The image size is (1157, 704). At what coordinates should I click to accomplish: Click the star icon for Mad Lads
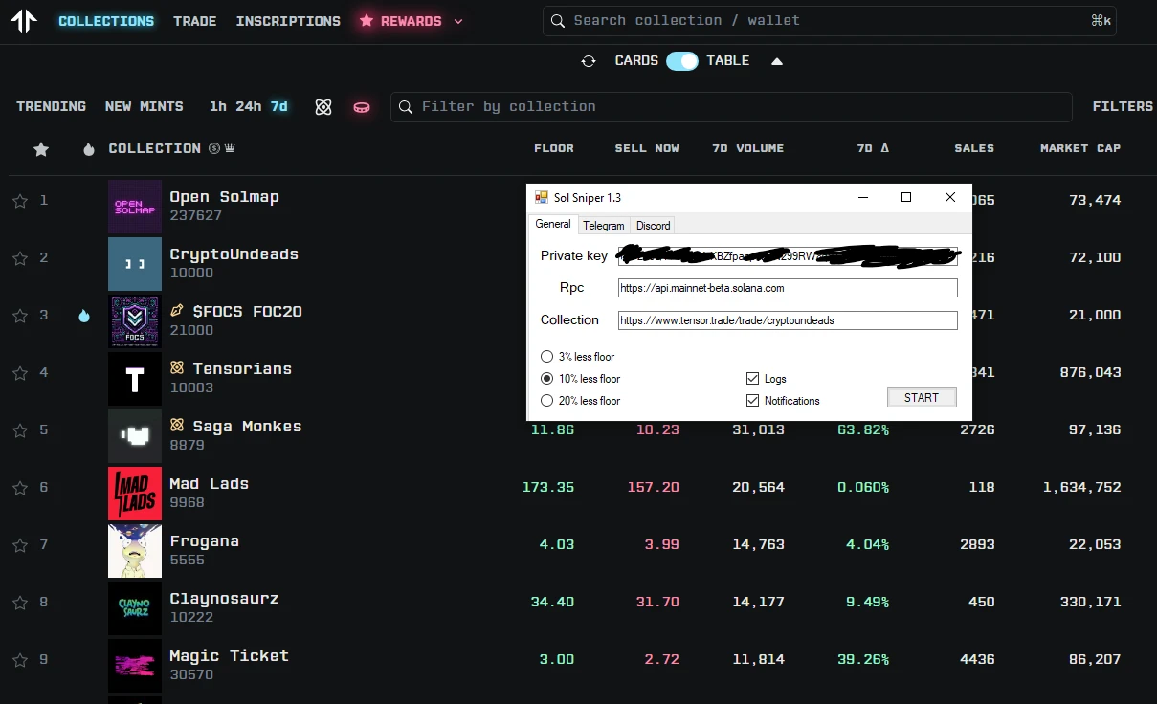(x=19, y=488)
